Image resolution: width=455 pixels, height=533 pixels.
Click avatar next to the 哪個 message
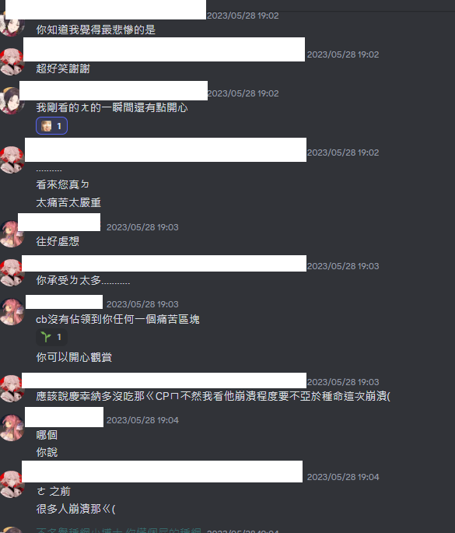pyautogui.click(x=12, y=428)
